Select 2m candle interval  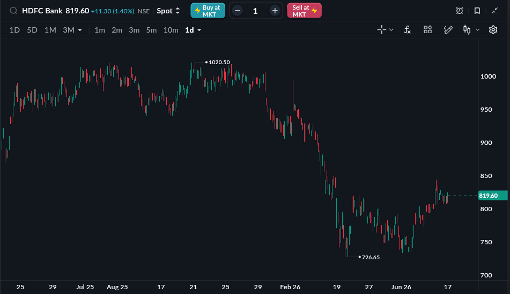[x=117, y=30]
